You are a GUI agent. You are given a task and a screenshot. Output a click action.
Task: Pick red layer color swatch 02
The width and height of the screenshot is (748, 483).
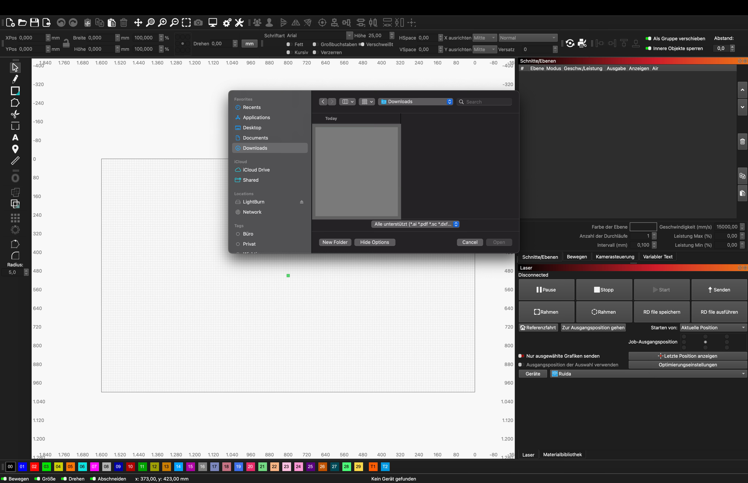pos(34,467)
